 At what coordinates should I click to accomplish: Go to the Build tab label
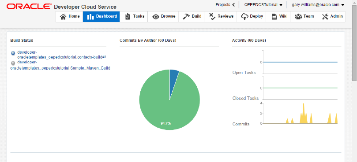(196, 16)
